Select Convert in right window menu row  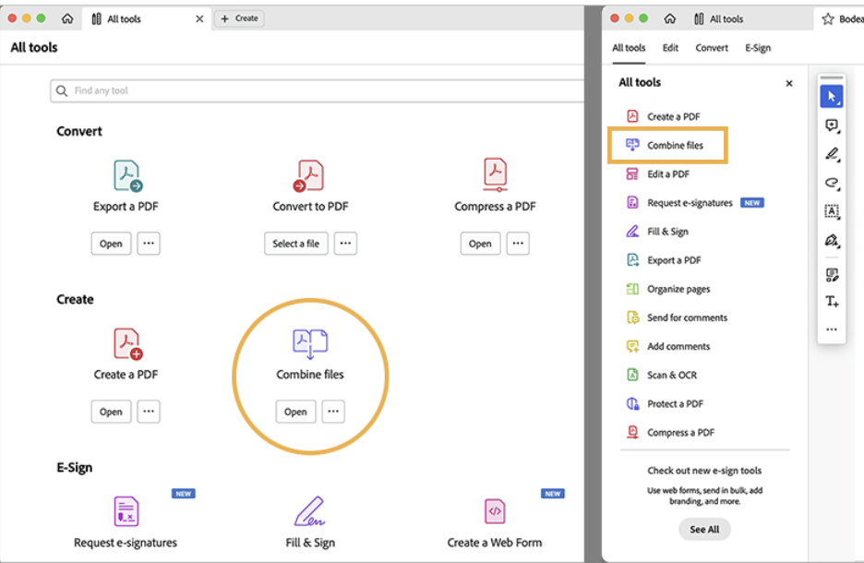tap(712, 48)
